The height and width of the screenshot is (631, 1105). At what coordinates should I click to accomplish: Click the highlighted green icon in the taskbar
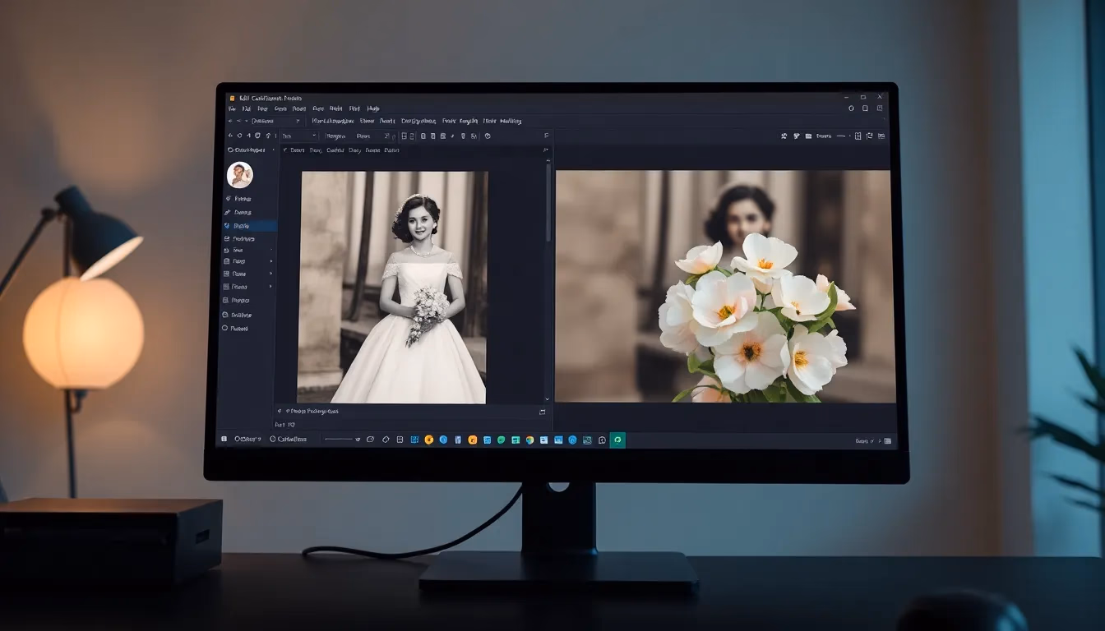[x=617, y=440]
